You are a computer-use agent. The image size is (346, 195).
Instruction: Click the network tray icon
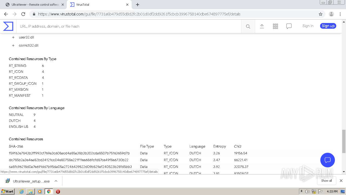click(314, 191)
